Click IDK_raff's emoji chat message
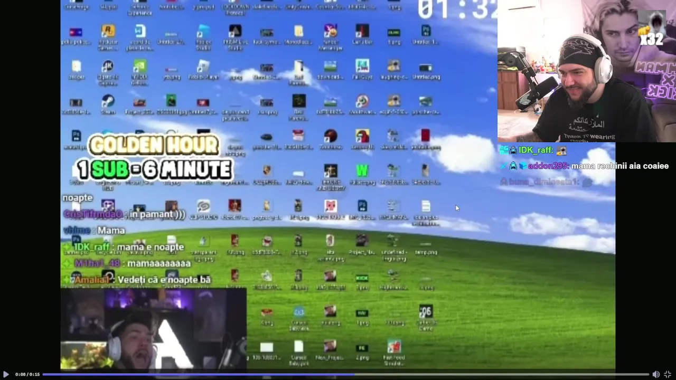Screen dimensions: 676x380 coord(533,150)
